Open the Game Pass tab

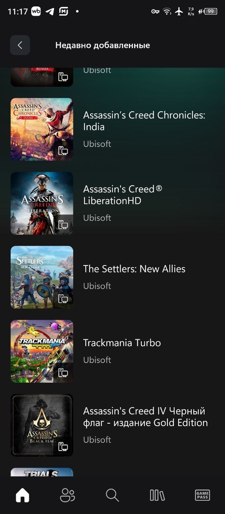(202, 496)
